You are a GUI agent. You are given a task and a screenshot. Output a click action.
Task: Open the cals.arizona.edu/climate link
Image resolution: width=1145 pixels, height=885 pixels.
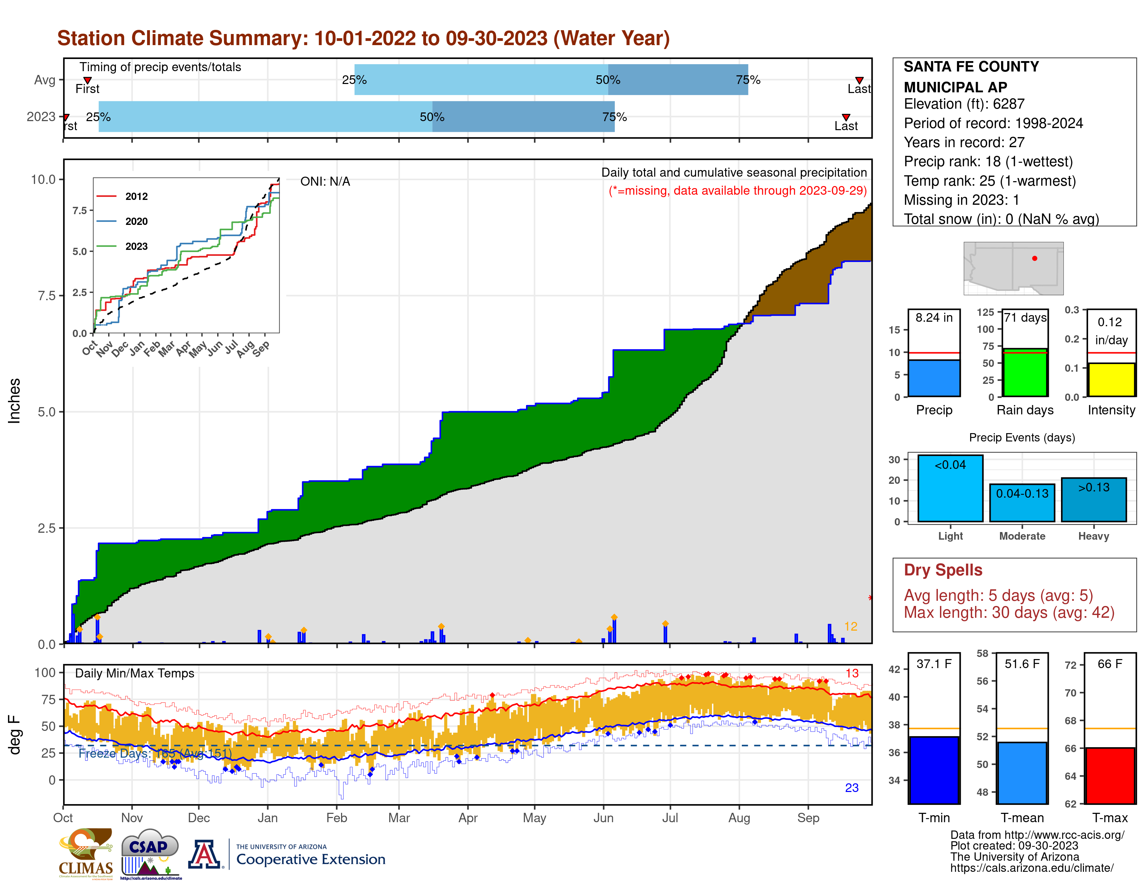coord(1032,868)
